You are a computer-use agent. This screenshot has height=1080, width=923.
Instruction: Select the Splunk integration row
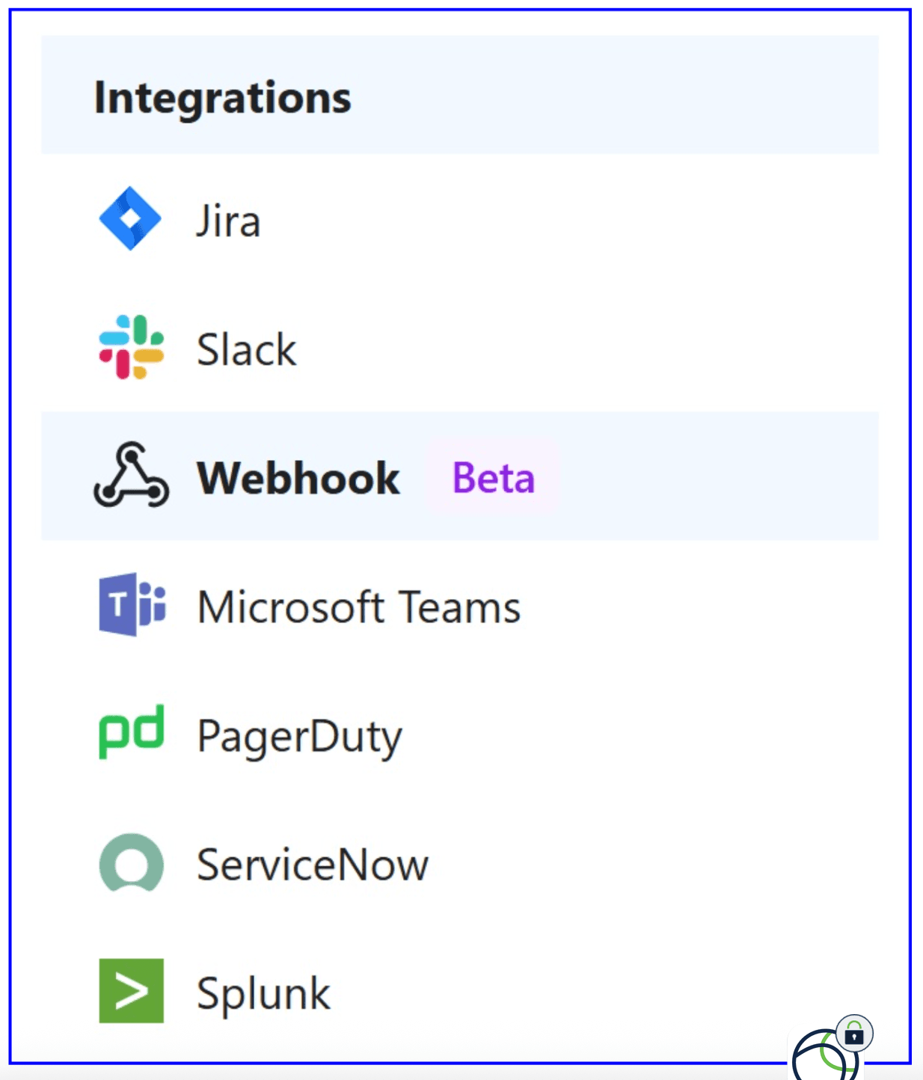click(x=262, y=992)
